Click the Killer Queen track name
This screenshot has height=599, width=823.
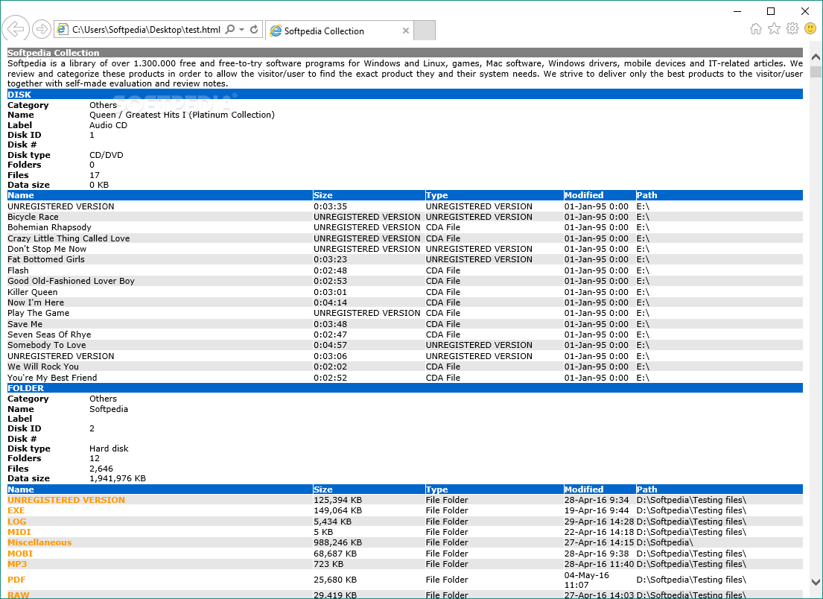pyautogui.click(x=33, y=292)
